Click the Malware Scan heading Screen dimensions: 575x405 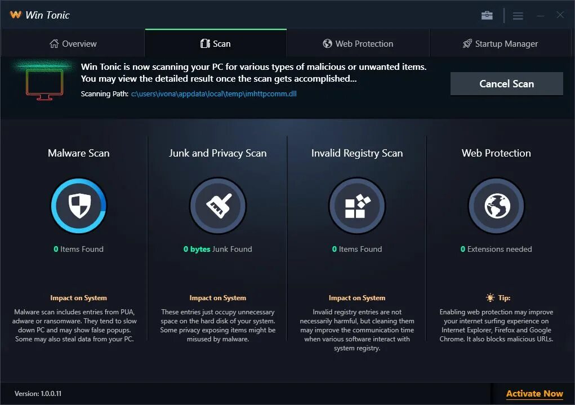coord(78,153)
